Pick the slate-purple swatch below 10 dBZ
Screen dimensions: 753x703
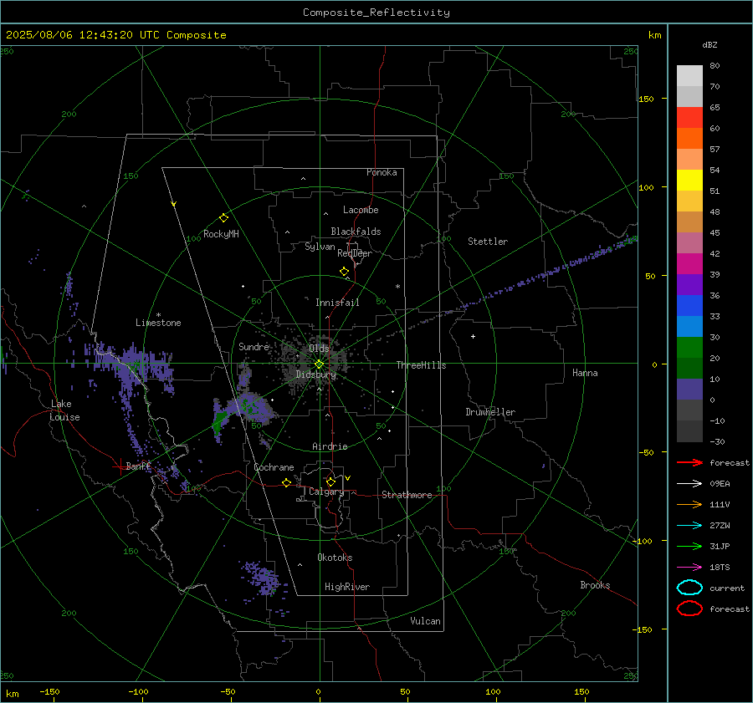coord(689,389)
